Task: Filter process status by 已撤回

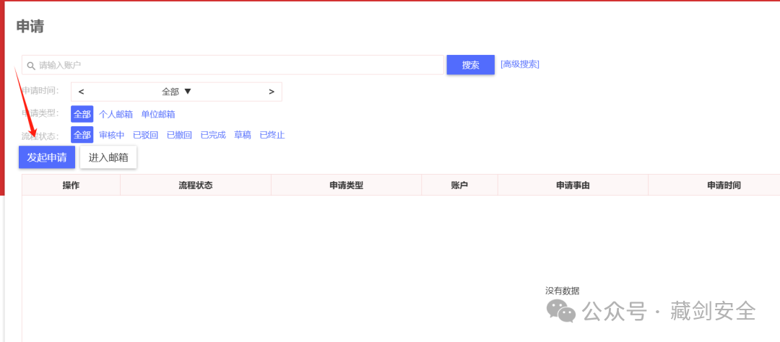Action: pos(180,135)
